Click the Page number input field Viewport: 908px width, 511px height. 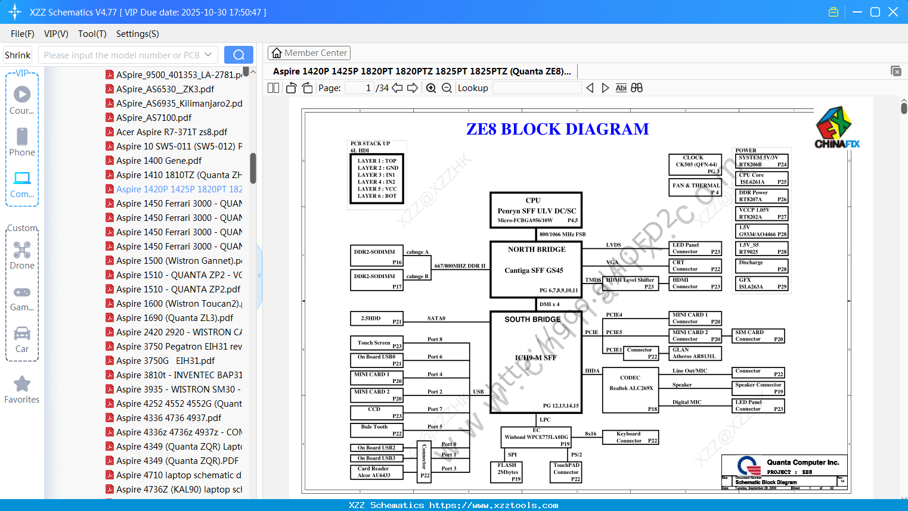(x=359, y=88)
